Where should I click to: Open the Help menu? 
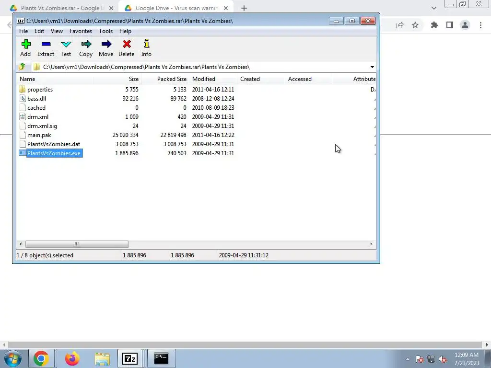click(125, 31)
